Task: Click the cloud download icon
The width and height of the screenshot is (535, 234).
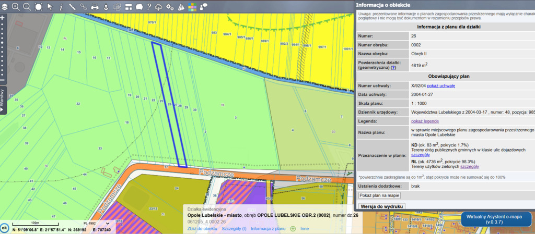Action: click(159, 7)
